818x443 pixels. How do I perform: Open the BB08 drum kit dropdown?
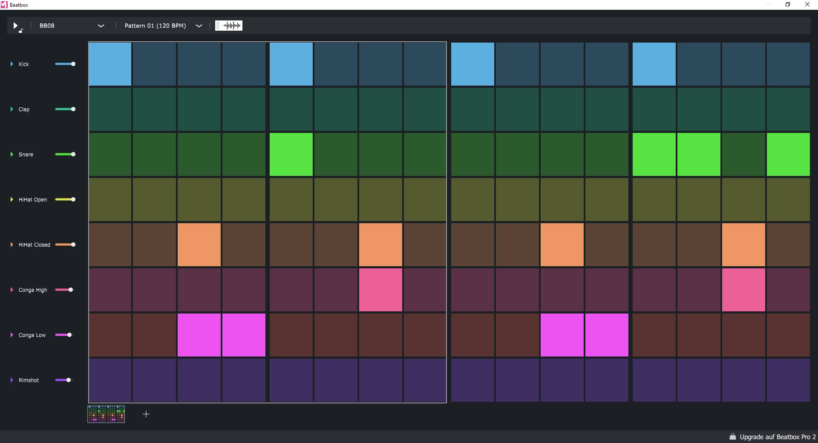[72, 26]
